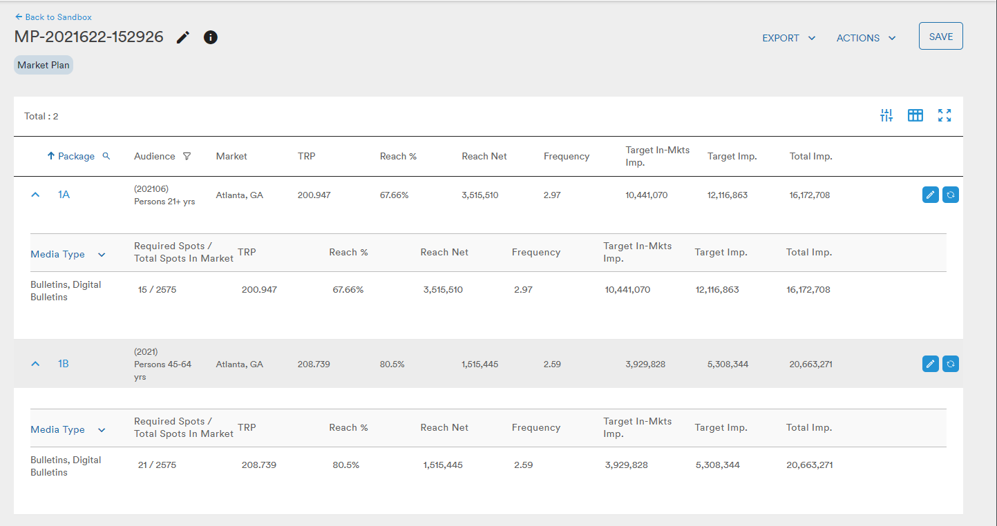Click the 15 / 2575 spots value
The width and height of the screenshot is (997, 526).
click(157, 289)
